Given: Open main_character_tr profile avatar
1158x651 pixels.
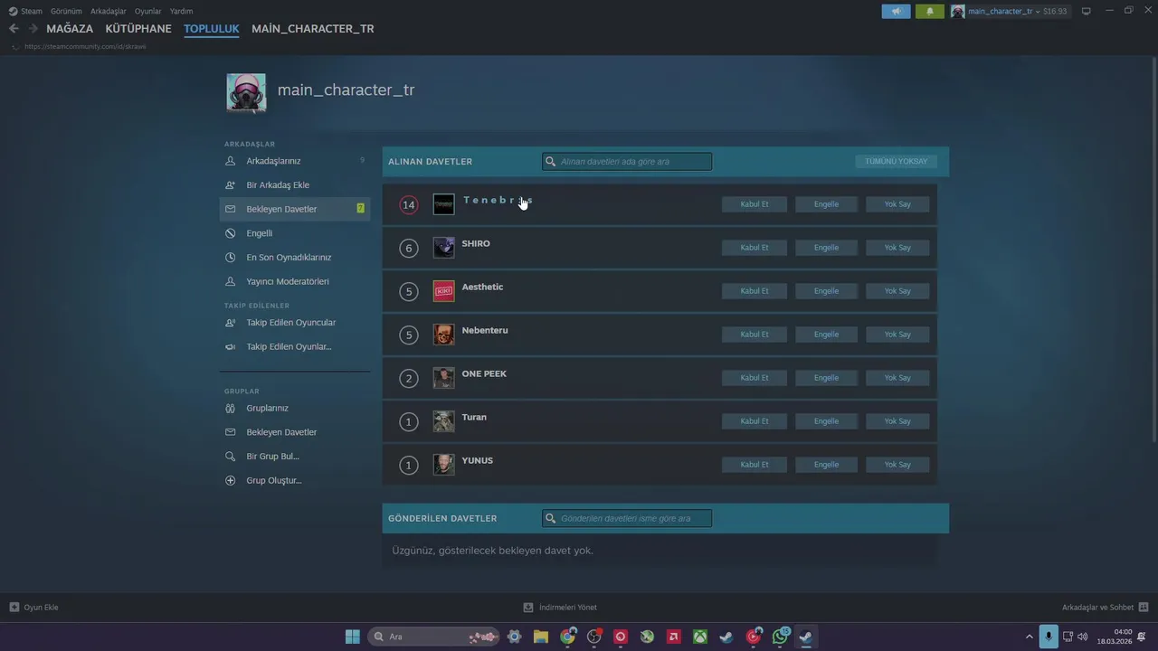Looking at the screenshot, I should [x=246, y=92].
